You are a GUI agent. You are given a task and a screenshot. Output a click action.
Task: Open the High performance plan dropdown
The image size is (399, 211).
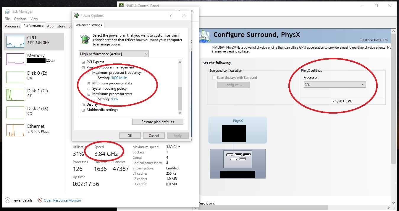point(114,54)
